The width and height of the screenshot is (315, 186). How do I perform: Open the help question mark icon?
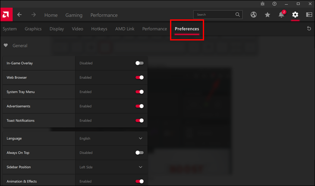tap(274, 4)
